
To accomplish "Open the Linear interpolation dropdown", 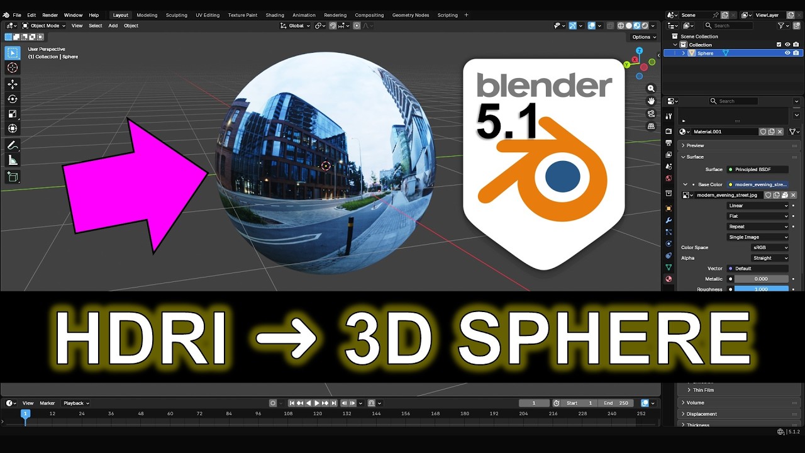I will [x=758, y=206].
